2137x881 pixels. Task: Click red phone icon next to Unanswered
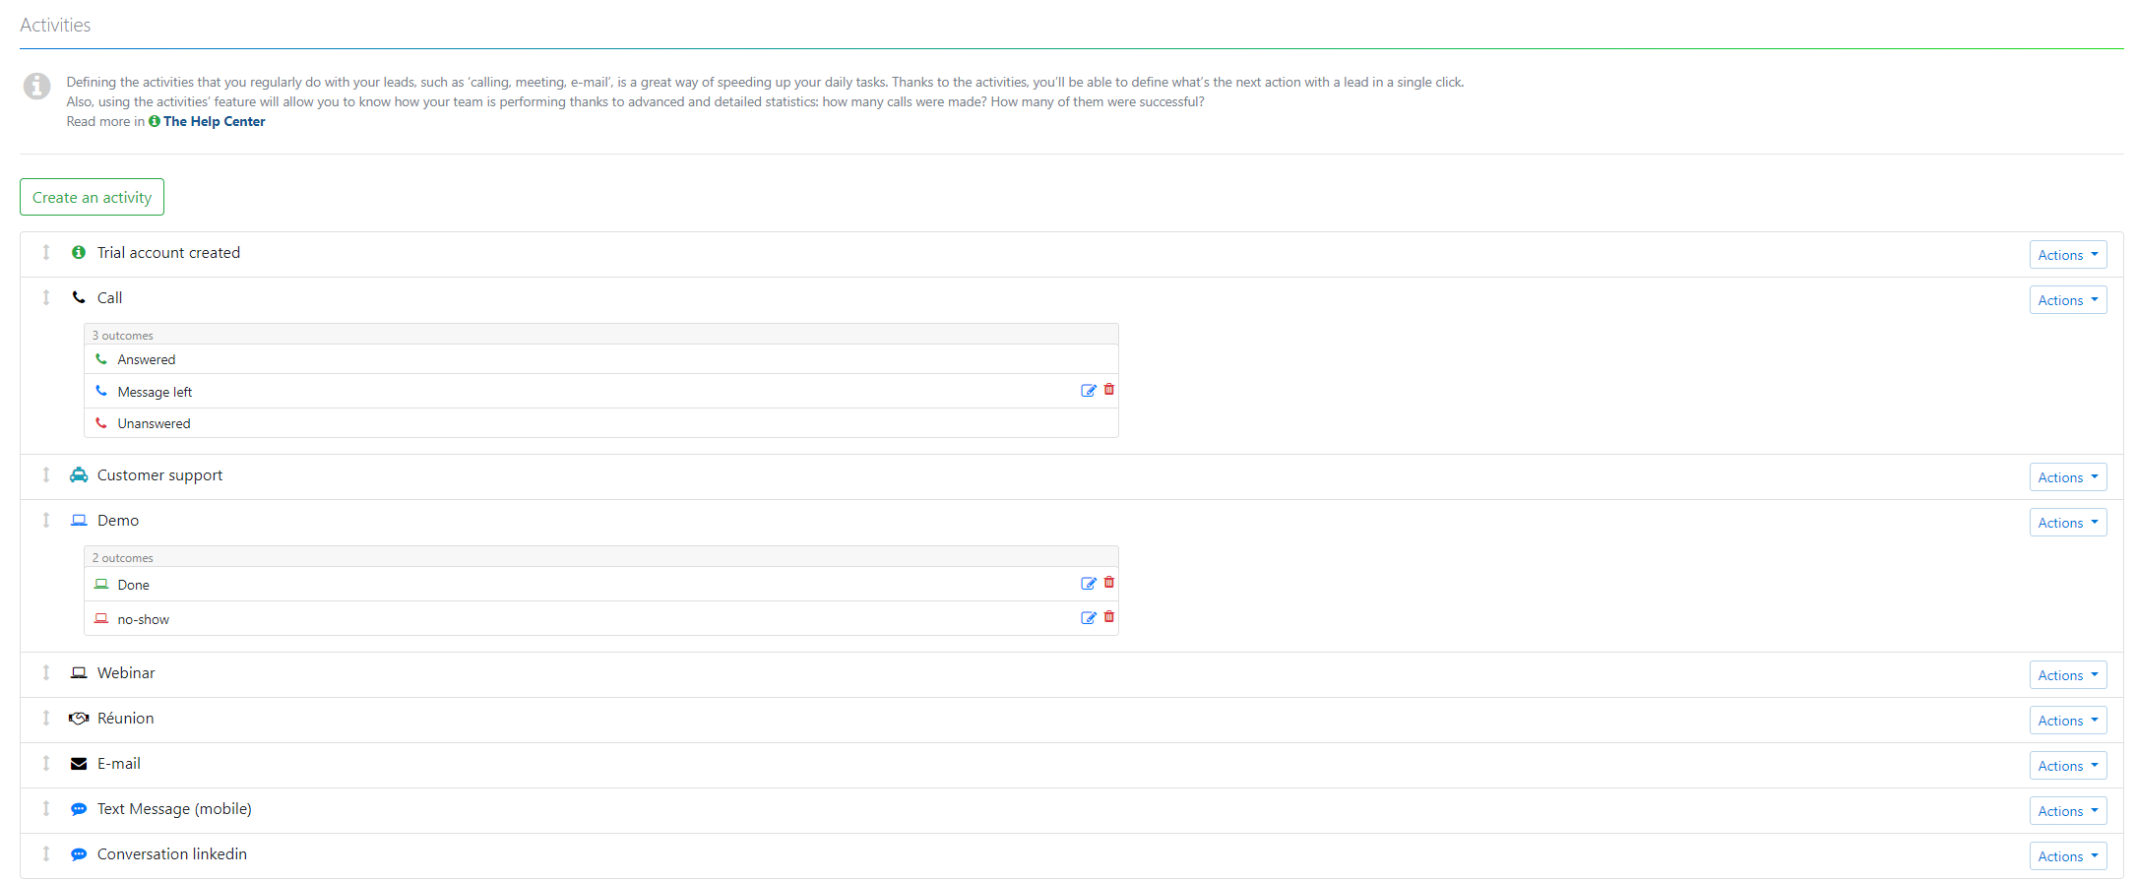[101, 423]
